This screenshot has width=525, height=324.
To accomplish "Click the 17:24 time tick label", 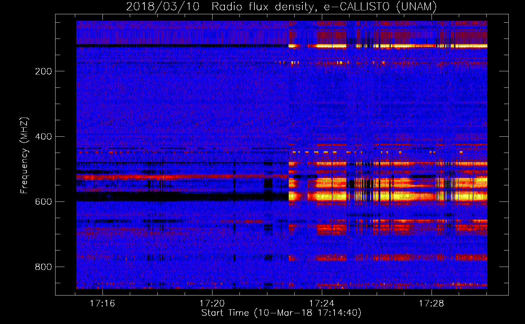I will pyautogui.click(x=322, y=303).
